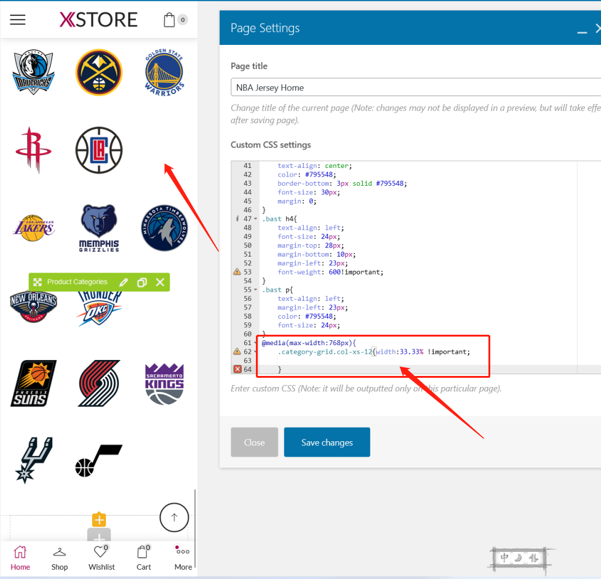Screen dimensions: 601x579
Task: Click the input method indicator in tray
Action: click(x=519, y=558)
